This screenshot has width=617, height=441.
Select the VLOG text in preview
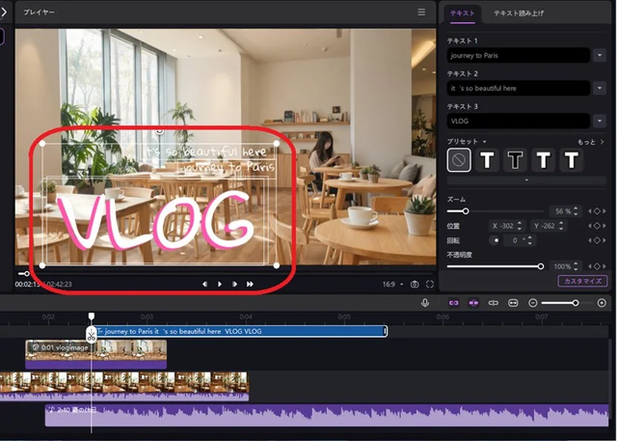pyautogui.click(x=155, y=221)
